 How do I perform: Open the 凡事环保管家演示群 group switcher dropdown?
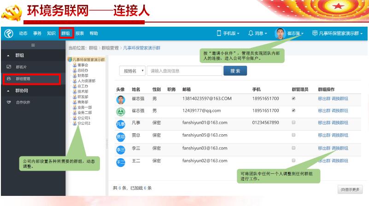[337, 34]
